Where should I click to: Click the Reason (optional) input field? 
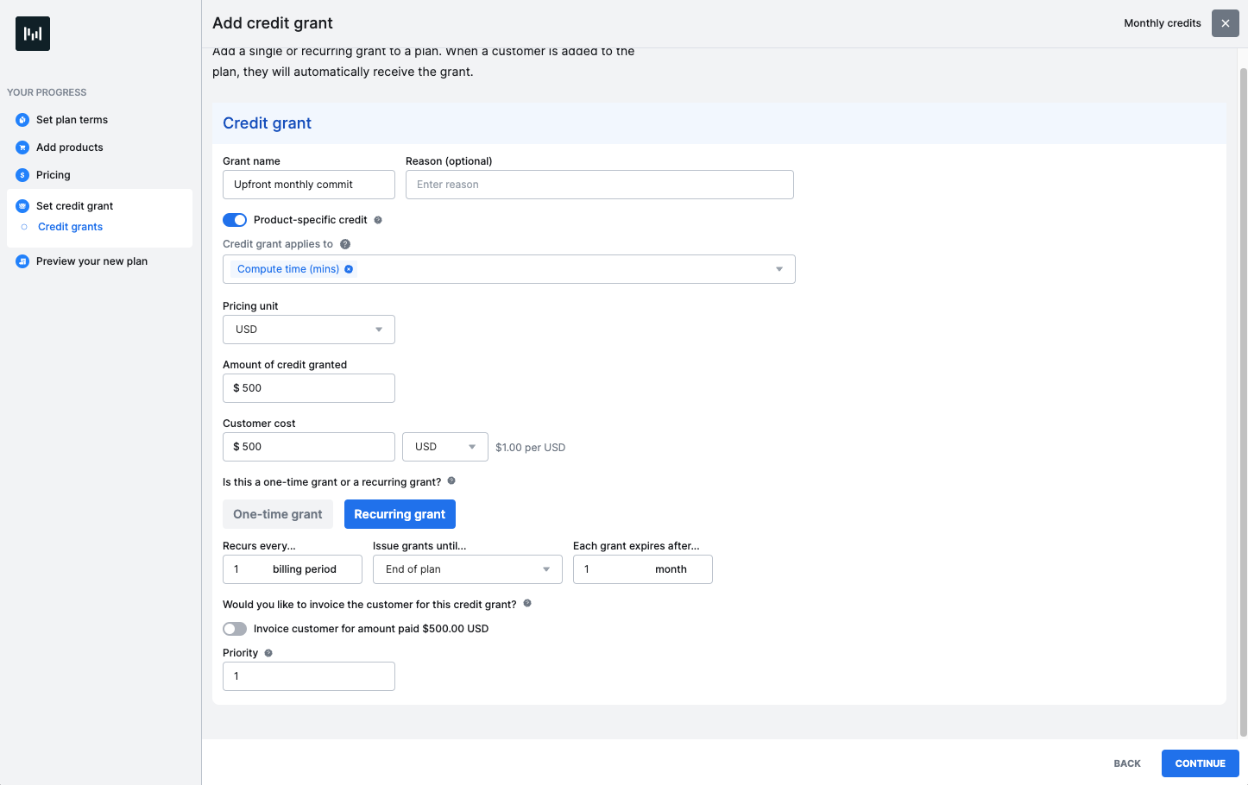click(600, 185)
